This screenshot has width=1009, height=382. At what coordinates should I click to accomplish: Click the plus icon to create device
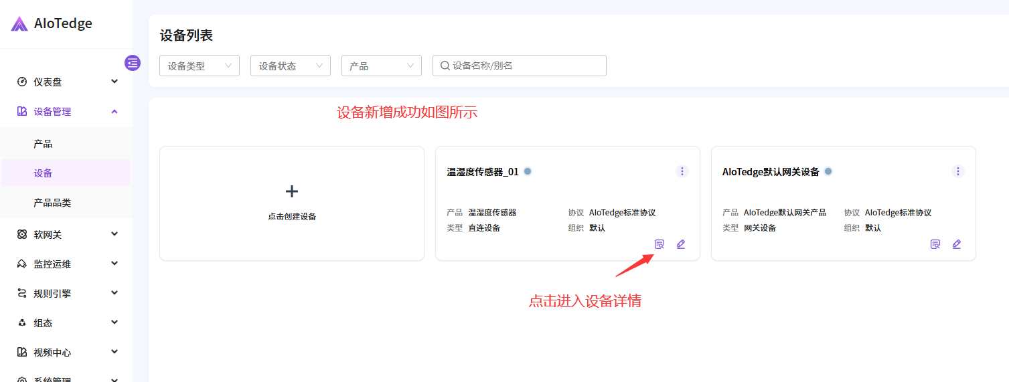click(x=292, y=191)
